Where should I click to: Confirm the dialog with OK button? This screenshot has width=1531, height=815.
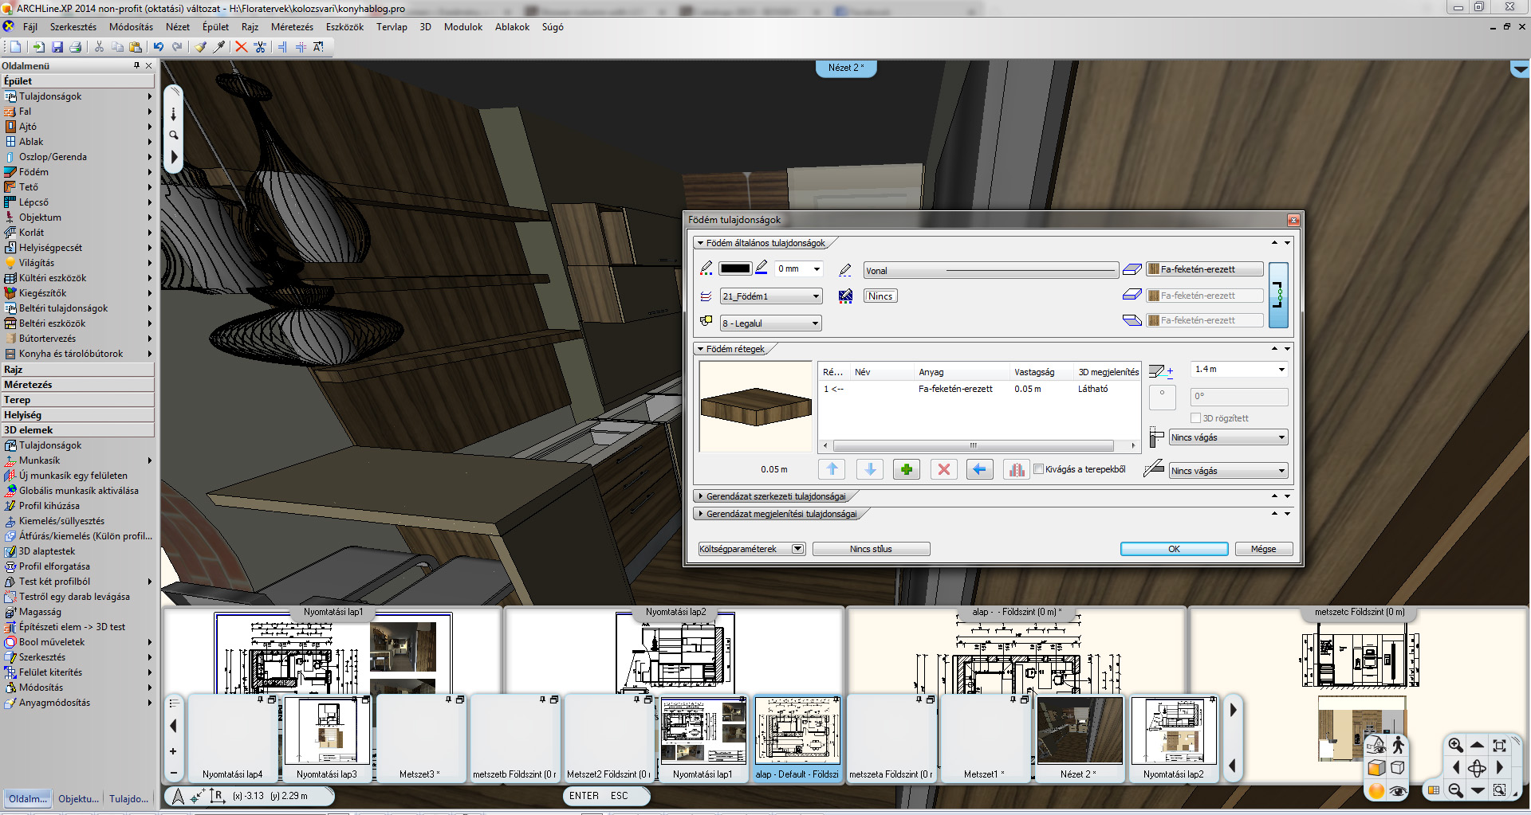tap(1174, 549)
